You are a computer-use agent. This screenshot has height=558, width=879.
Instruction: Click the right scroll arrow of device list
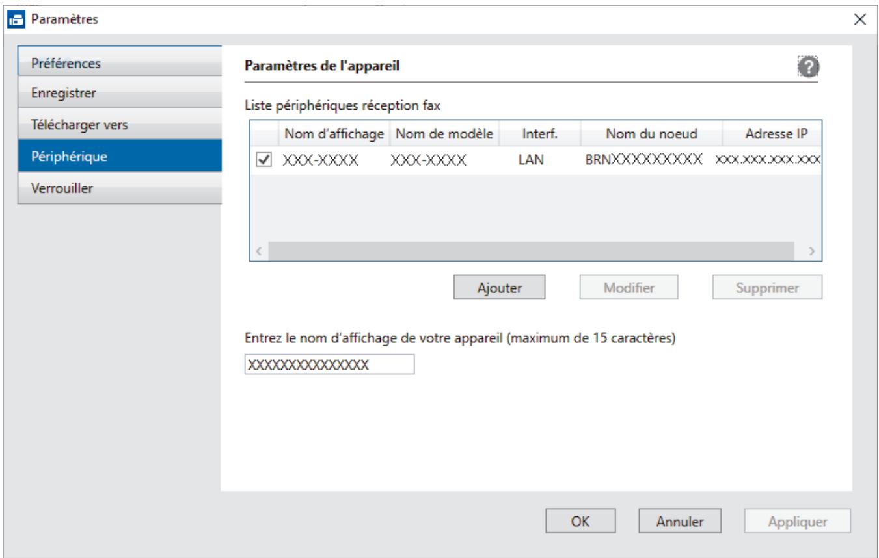[x=811, y=251]
